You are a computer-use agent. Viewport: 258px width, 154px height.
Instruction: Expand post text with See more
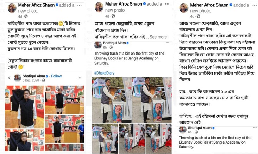pos(158,37)
